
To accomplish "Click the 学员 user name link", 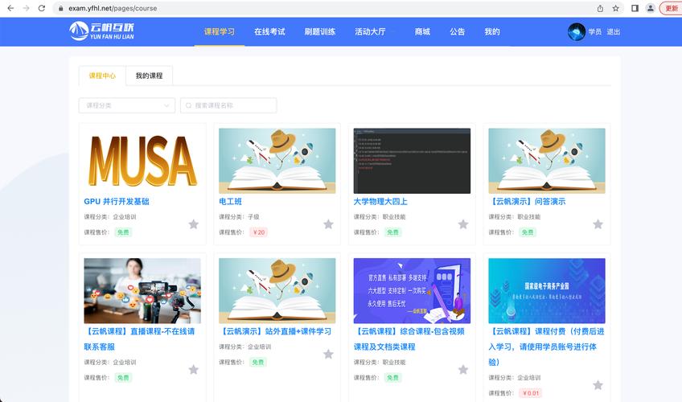I will coord(594,31).
